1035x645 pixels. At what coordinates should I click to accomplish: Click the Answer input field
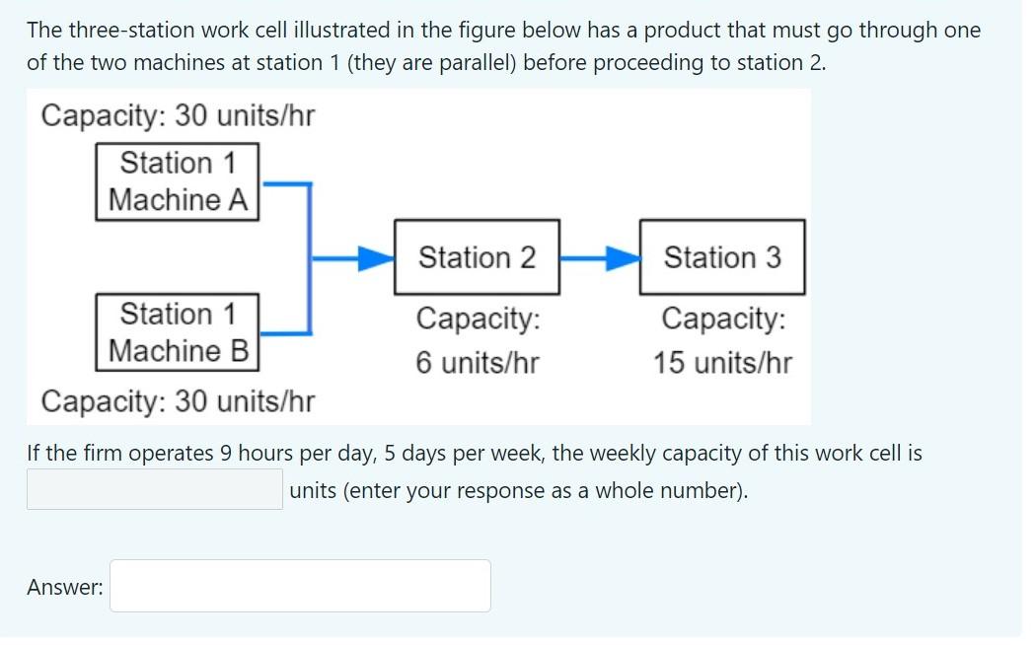tap(299, 585)
